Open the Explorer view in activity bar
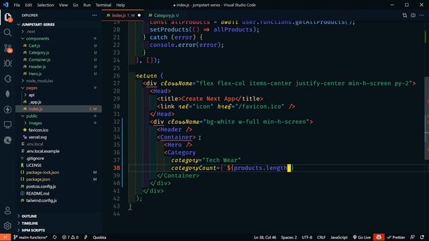The image size is (429, 241). coord(7,17)
